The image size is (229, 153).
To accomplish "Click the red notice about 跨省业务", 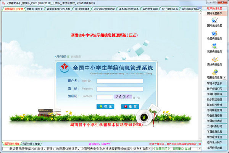I will (x=175, y=144).
